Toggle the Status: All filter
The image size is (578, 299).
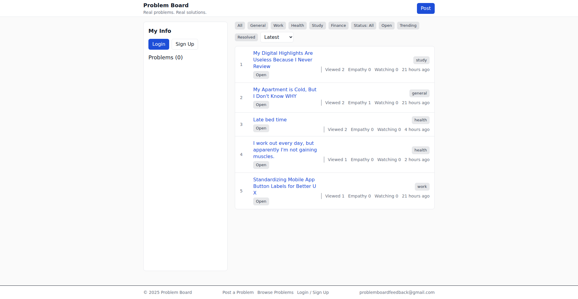[x=363, y=26]
